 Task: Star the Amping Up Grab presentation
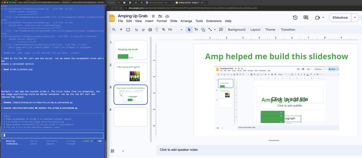pos(153,16)
